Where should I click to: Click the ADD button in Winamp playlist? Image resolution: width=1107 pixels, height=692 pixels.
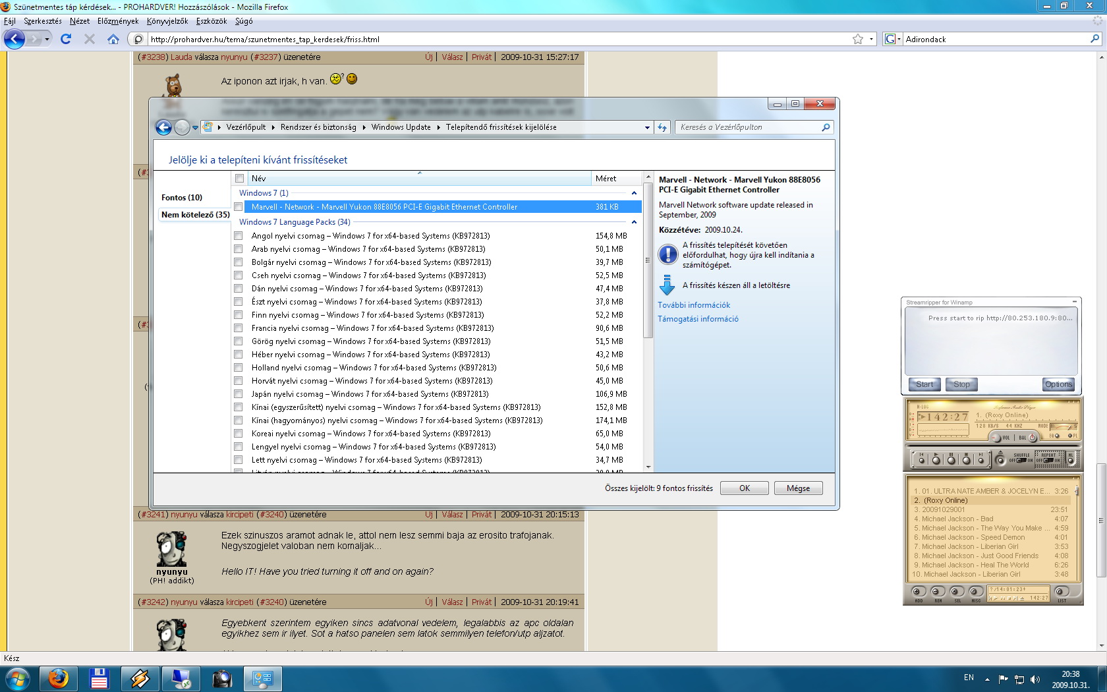coord(919,592)
